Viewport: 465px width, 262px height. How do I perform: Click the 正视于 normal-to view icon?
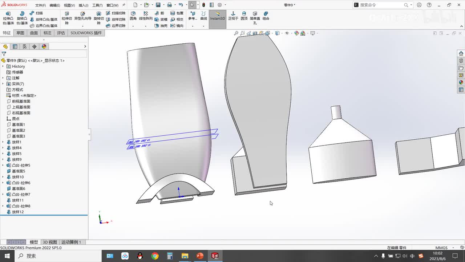pyautogui.click(x=233, y=16)
